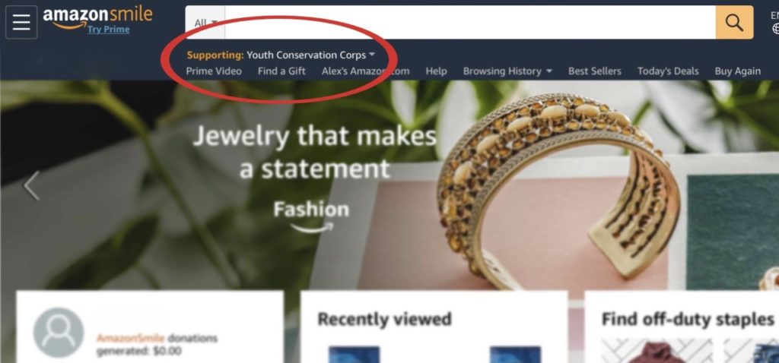
Task: Click the gray profile avatar icon
Action: pos(59,333)
